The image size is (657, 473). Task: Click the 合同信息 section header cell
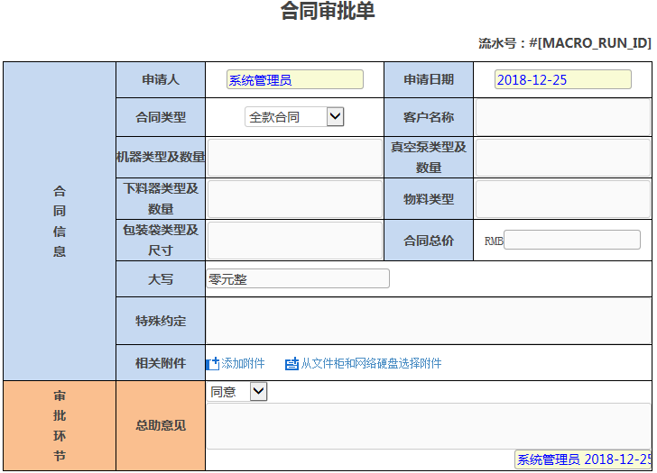click(60, 222)
